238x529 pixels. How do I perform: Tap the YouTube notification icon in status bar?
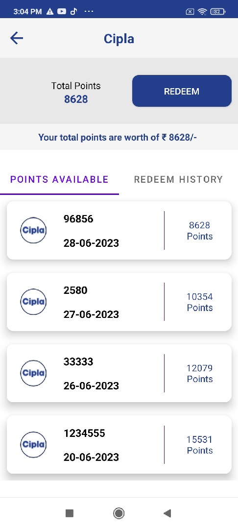(62, 11)
